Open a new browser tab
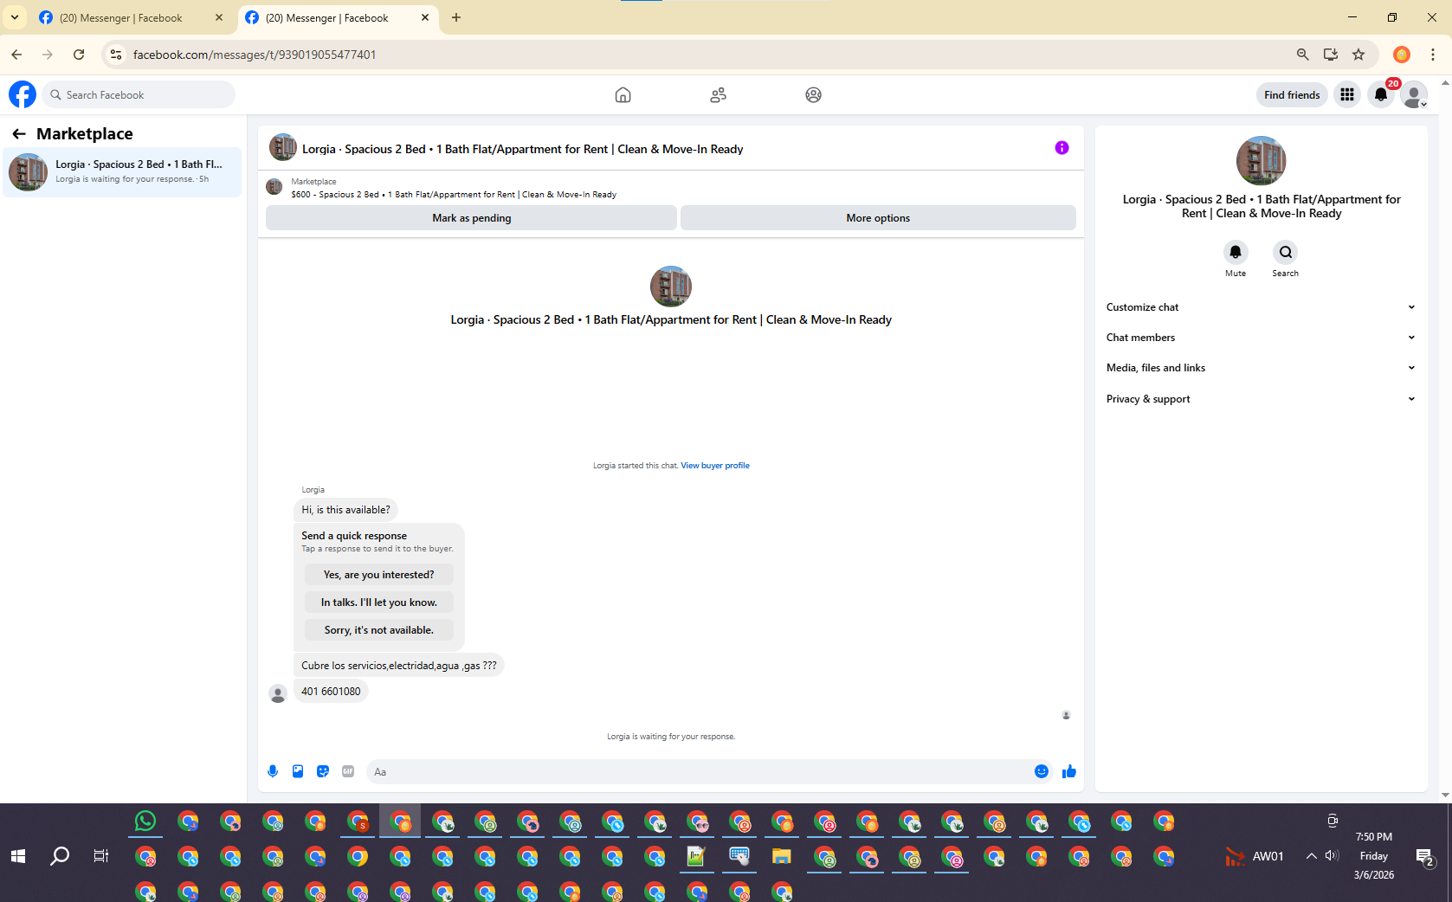 (x=456, y=17)
